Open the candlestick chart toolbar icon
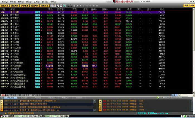Viewport: 195px width, 118px height. 55,6
